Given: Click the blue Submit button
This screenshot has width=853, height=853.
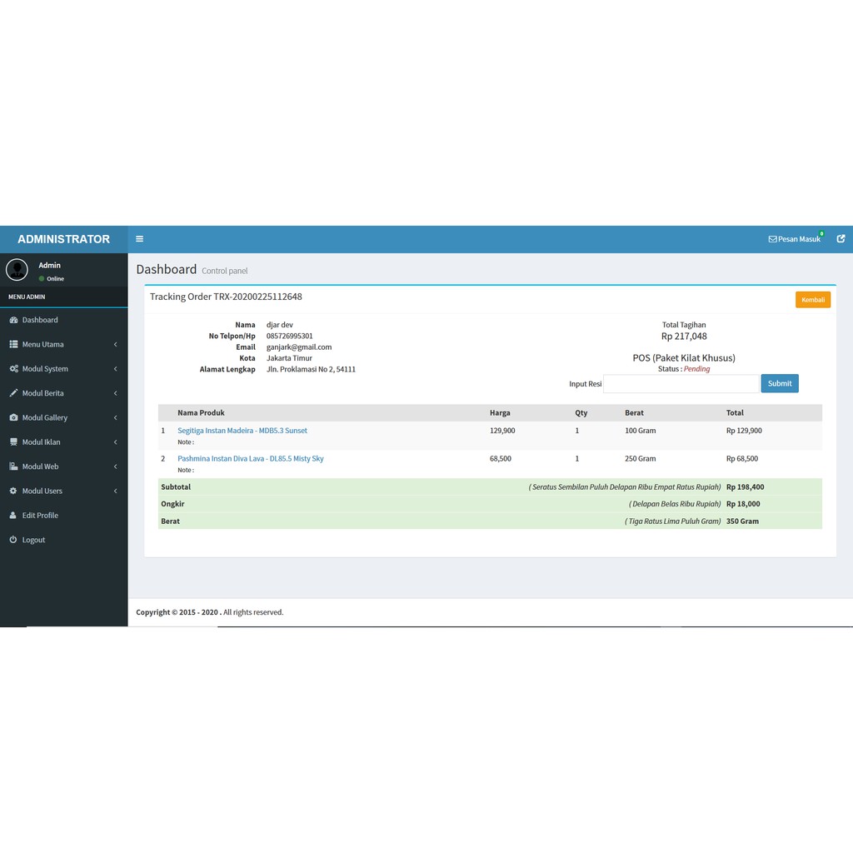Looking at the screenshot, I should click(x=780, y=383).
